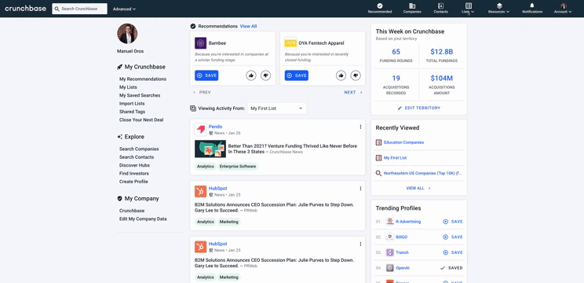Click the Tranch logo icon
The image size is (584, 283).
point(389,252)
